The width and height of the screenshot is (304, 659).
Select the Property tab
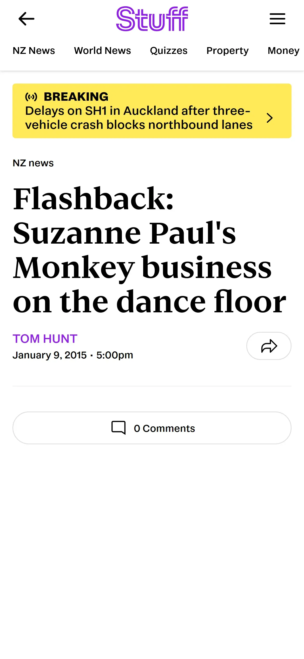(227, 50)
